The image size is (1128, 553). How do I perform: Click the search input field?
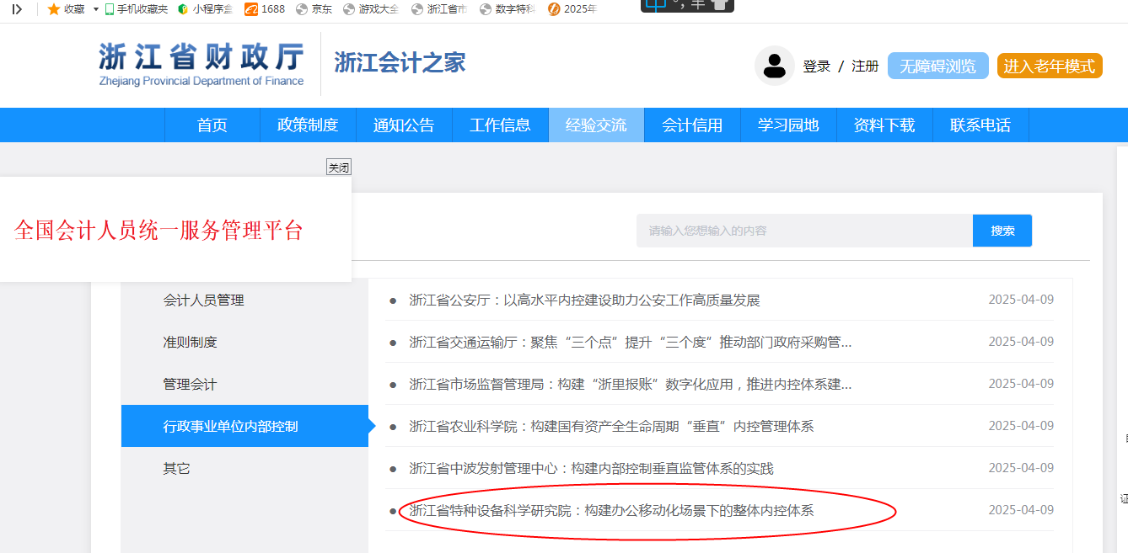click(x=804, y=231)
